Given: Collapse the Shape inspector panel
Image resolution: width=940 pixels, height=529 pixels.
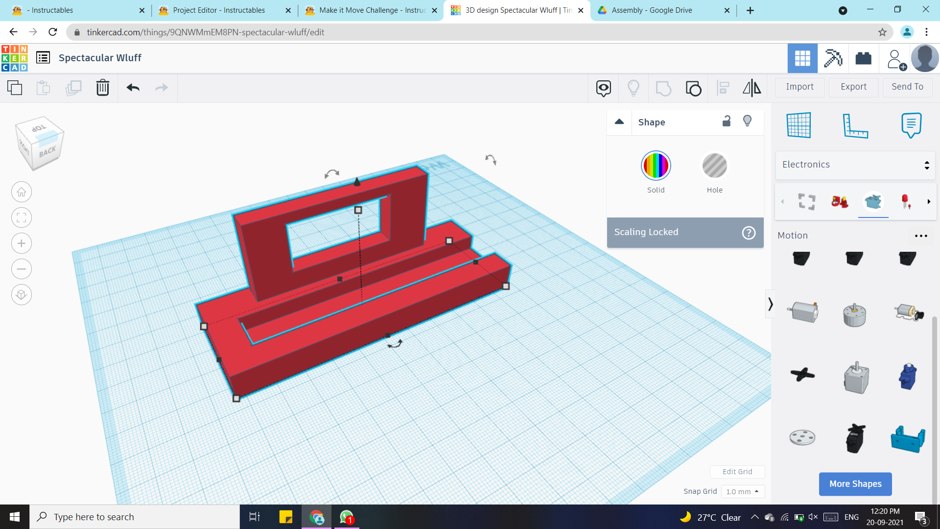Looking at the screenshot, I should [x=619, y=121].
